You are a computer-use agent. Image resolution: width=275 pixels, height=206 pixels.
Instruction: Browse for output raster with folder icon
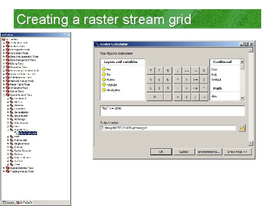[x=242, y=128]
